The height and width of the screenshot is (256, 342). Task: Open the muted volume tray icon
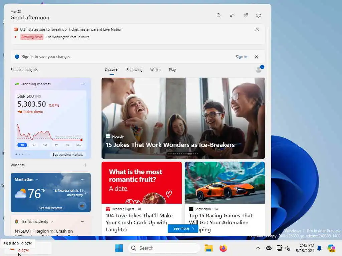tap(288, 248)
